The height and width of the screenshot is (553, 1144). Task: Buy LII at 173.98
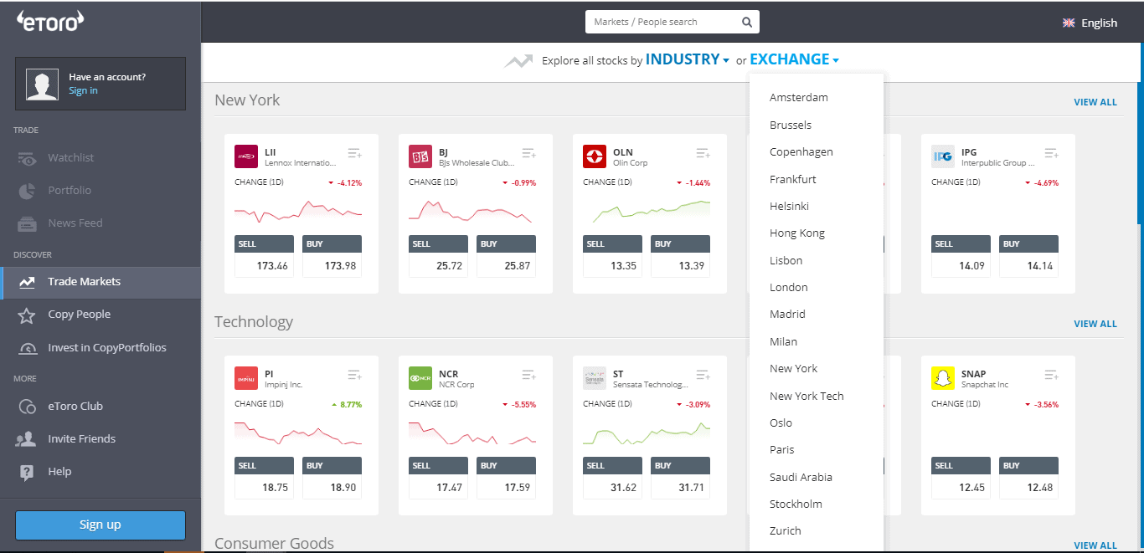pyautogui.click(x=332, y=256)
